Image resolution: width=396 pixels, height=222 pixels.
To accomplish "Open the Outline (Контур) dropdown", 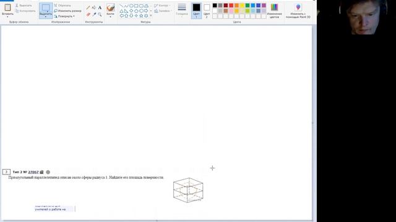I will [162, 6].
